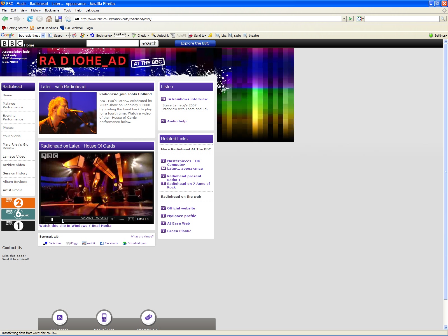Watch clip in Real Media link
The height and width of the screenshot is (336, 448).
pyautogui.click(x=102, y=226)
